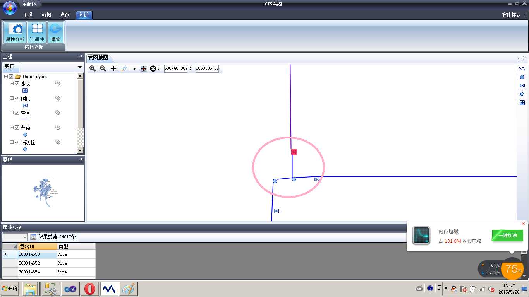This screenshot has width=529, height=297.
Task: Click the X coordinate input field
Action: pyautogui.click(x=176, y=68)
